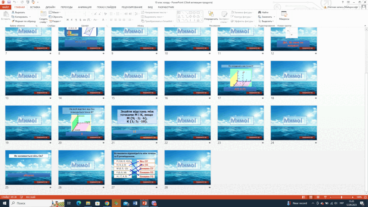
Task: Open the Учетная запись Майкрософт account dropdown
Action: [x=359, y=7]
